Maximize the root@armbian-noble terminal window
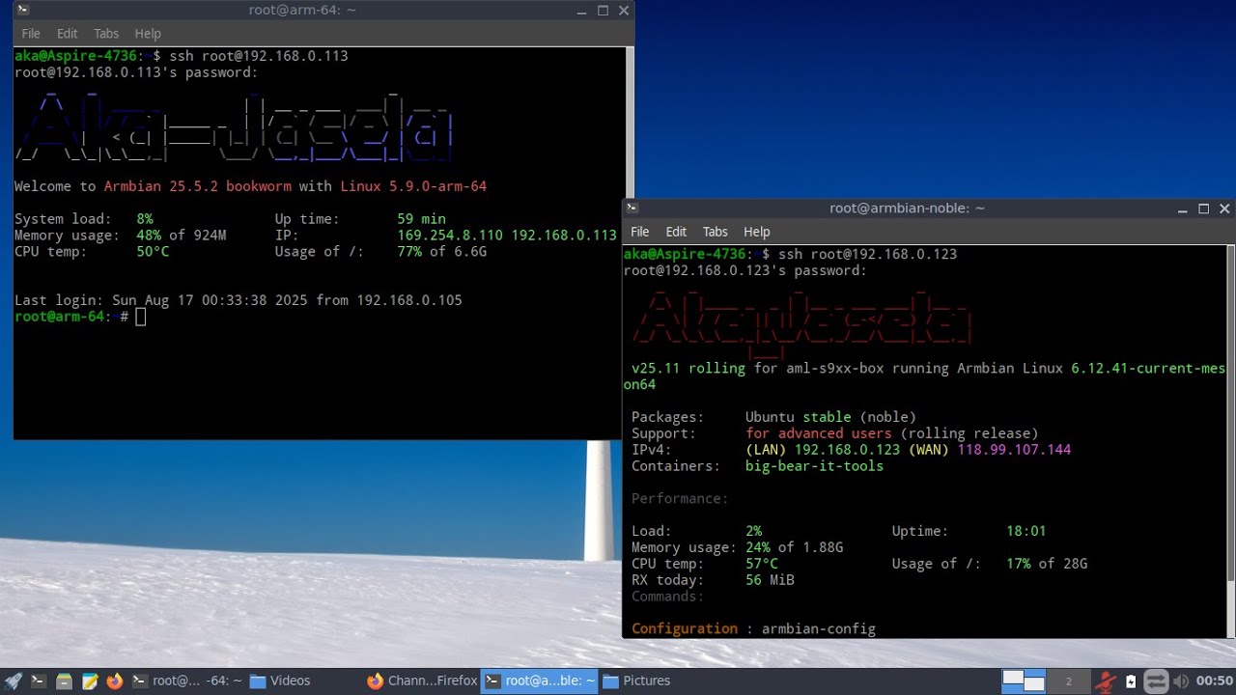The height and width of the screenshot is (695, 1236). point(1204,208)
